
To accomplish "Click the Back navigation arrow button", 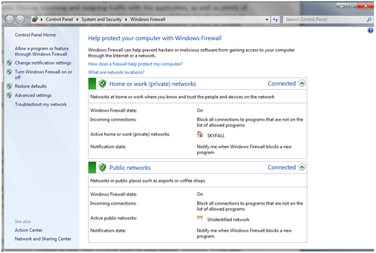I will click(x=10, y=19).
